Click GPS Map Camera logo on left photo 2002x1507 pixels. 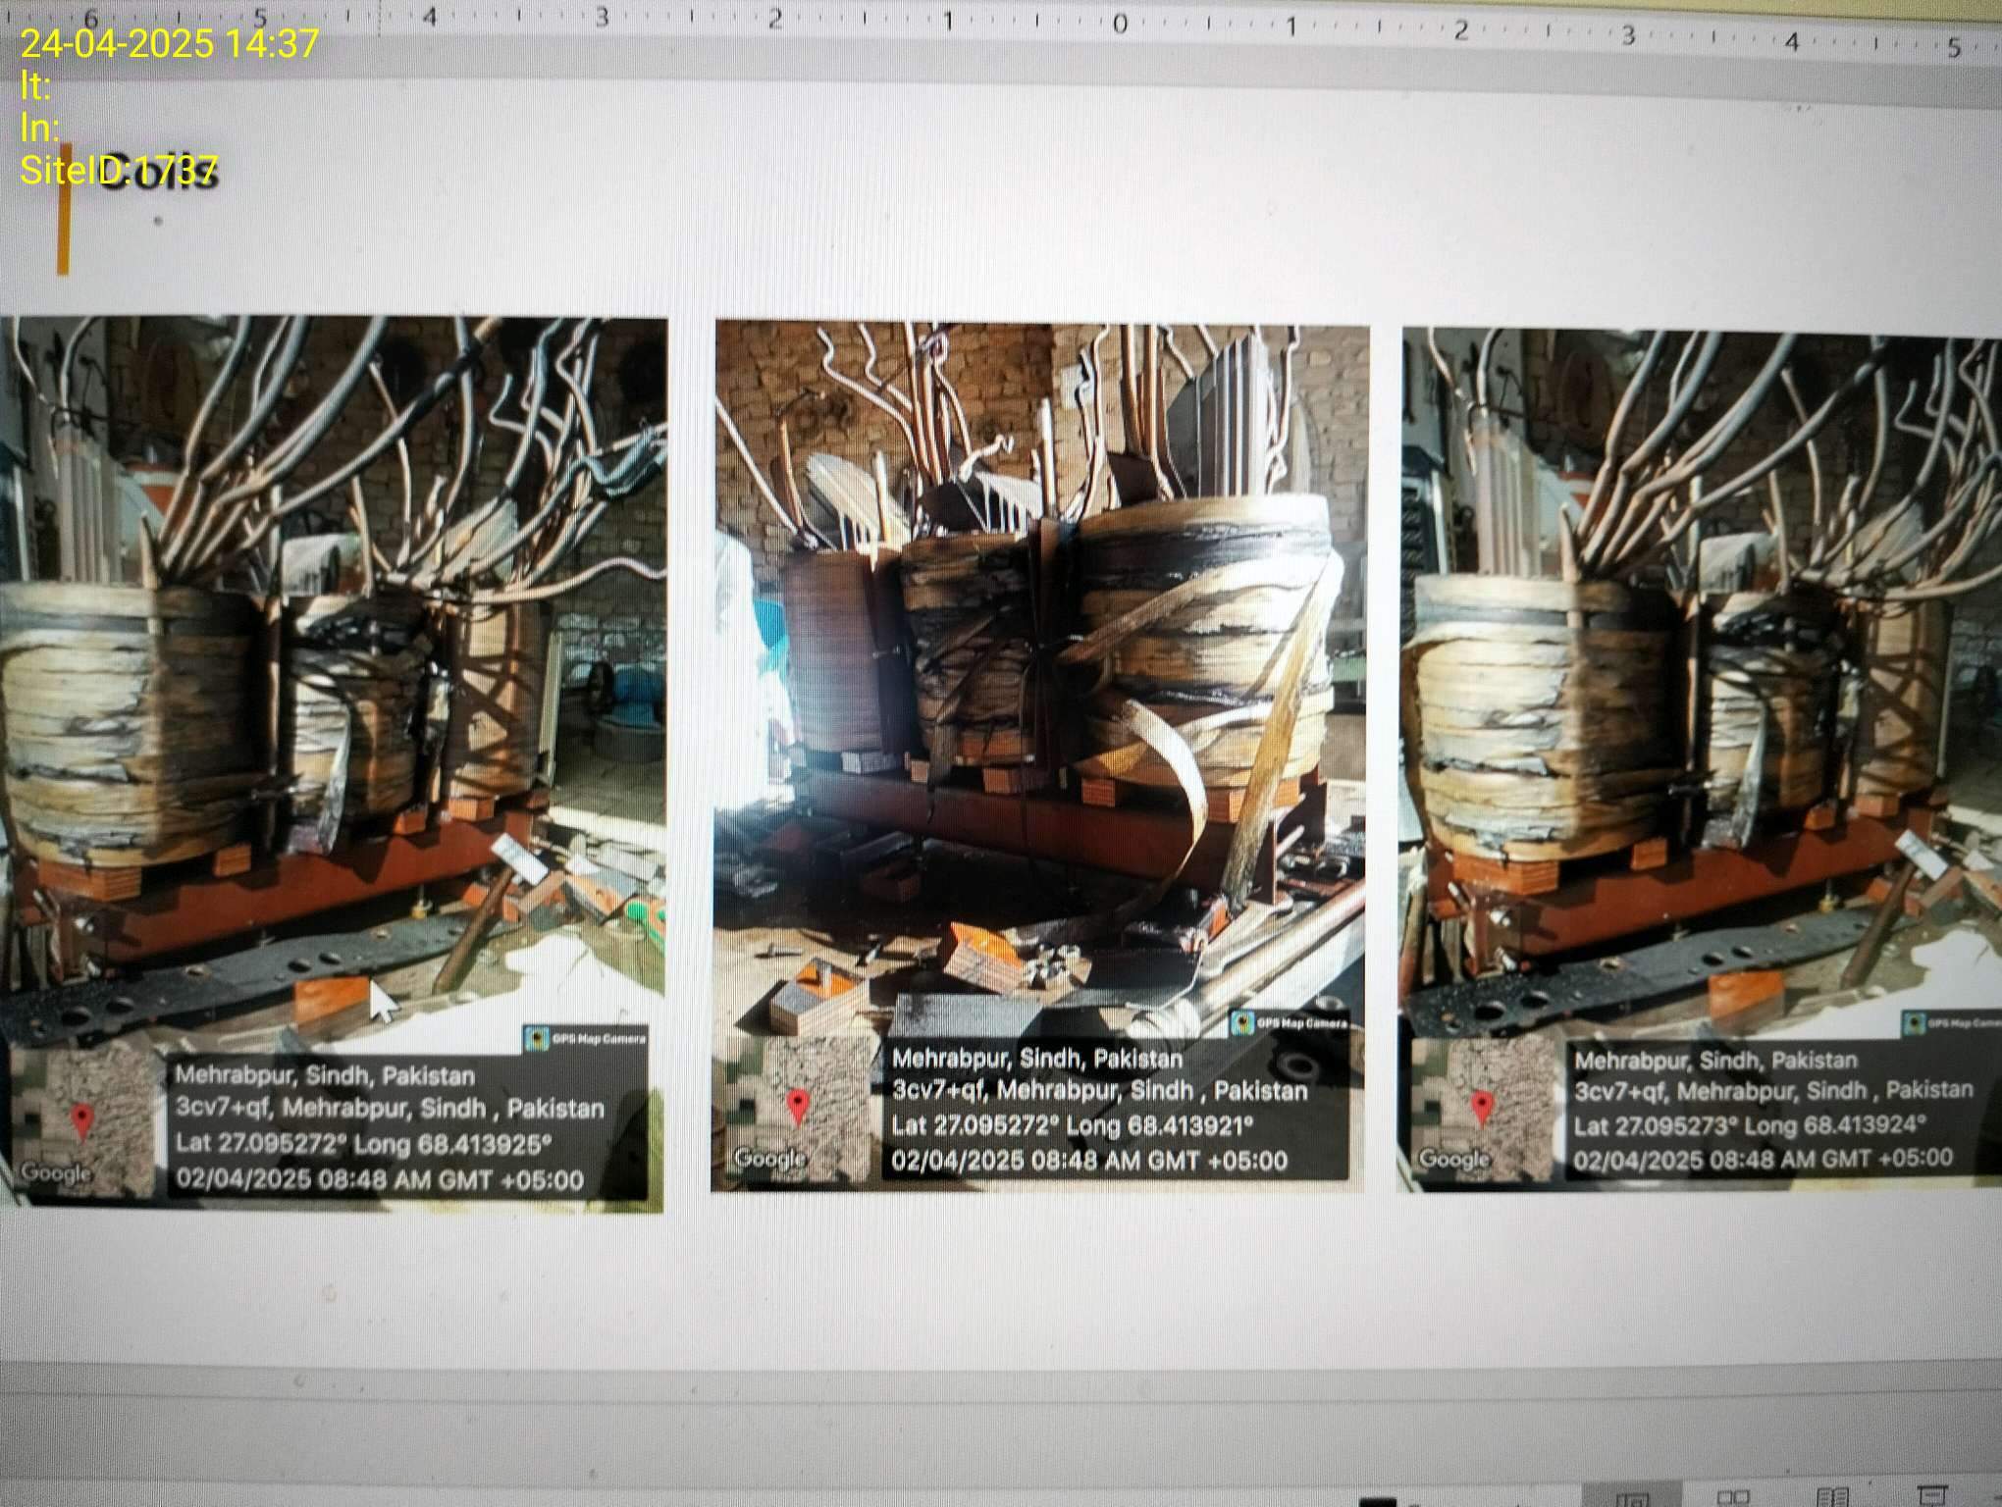(537, 1037)
